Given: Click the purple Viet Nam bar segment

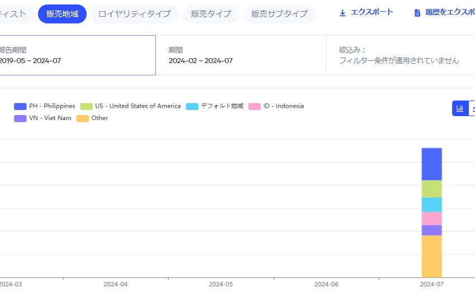Looking at the screenshot, I should tap(431, 230).
